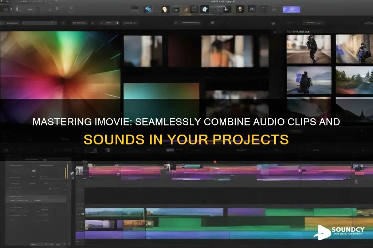Select the blue clip on the bottom audio track
Viewport: 373px width, 248px height.
pos(188,235)
